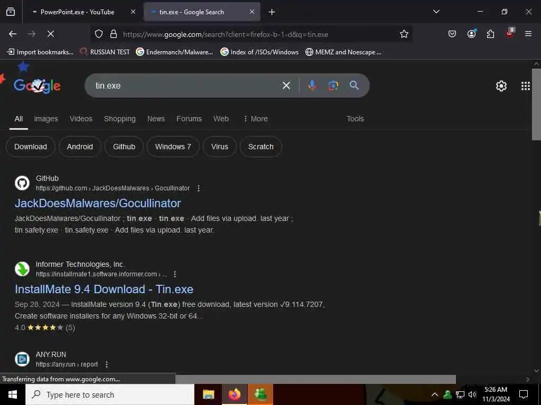Select the Scratch suggestion chip

[261, 147]
